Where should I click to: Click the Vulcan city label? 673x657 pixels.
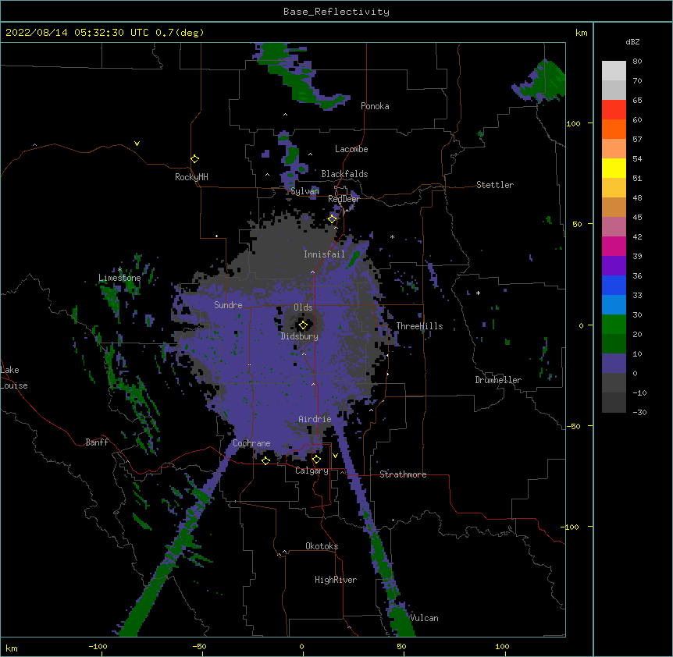424,618
